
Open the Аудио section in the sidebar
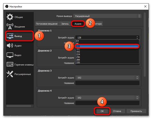[20, 46]
